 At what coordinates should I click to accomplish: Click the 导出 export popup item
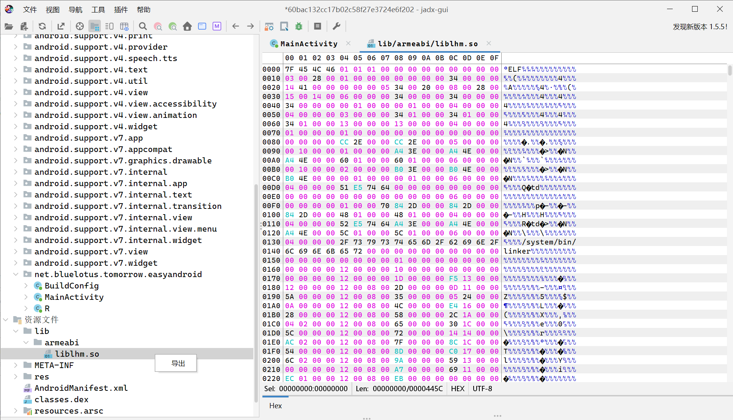point(178,363)
